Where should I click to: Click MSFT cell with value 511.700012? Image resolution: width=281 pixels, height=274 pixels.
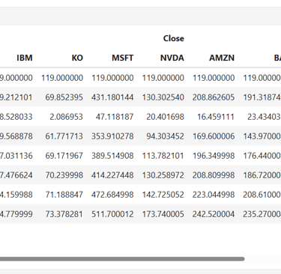click(112, 214)
